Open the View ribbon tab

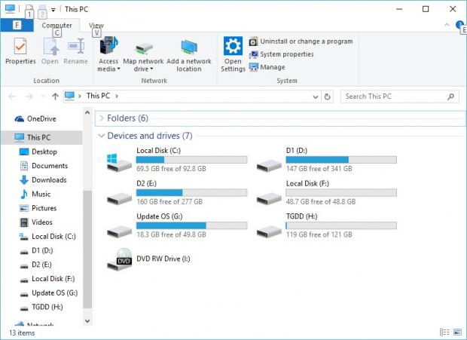click(96, 25)
